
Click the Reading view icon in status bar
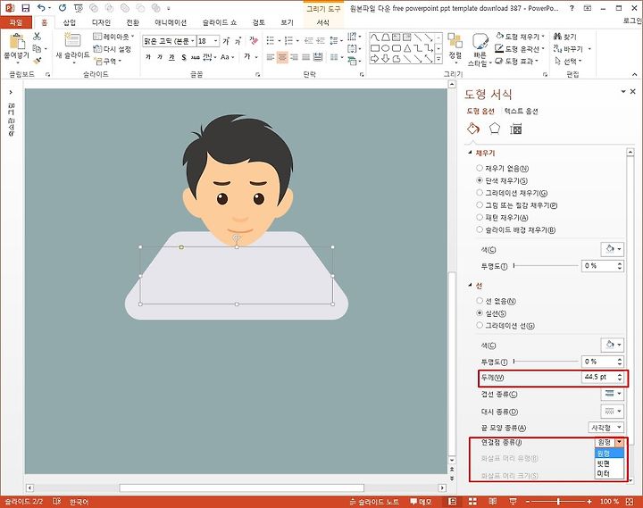(x=493, y=502)
